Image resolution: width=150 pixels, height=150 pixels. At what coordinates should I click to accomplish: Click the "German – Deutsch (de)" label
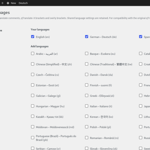(103, 37)
